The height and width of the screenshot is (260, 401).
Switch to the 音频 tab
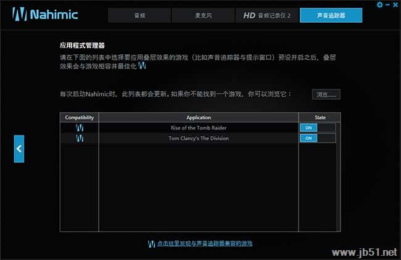(139, 15)
